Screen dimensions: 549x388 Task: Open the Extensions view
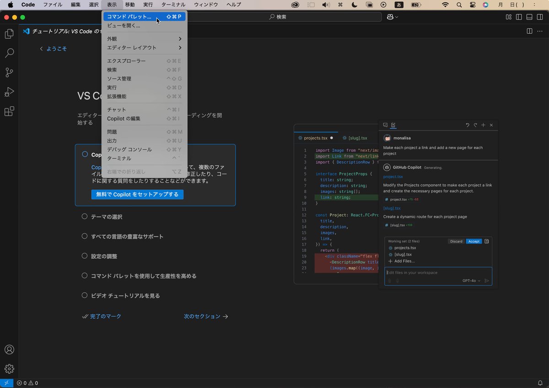pyautogui.click(x=9, y=111)
